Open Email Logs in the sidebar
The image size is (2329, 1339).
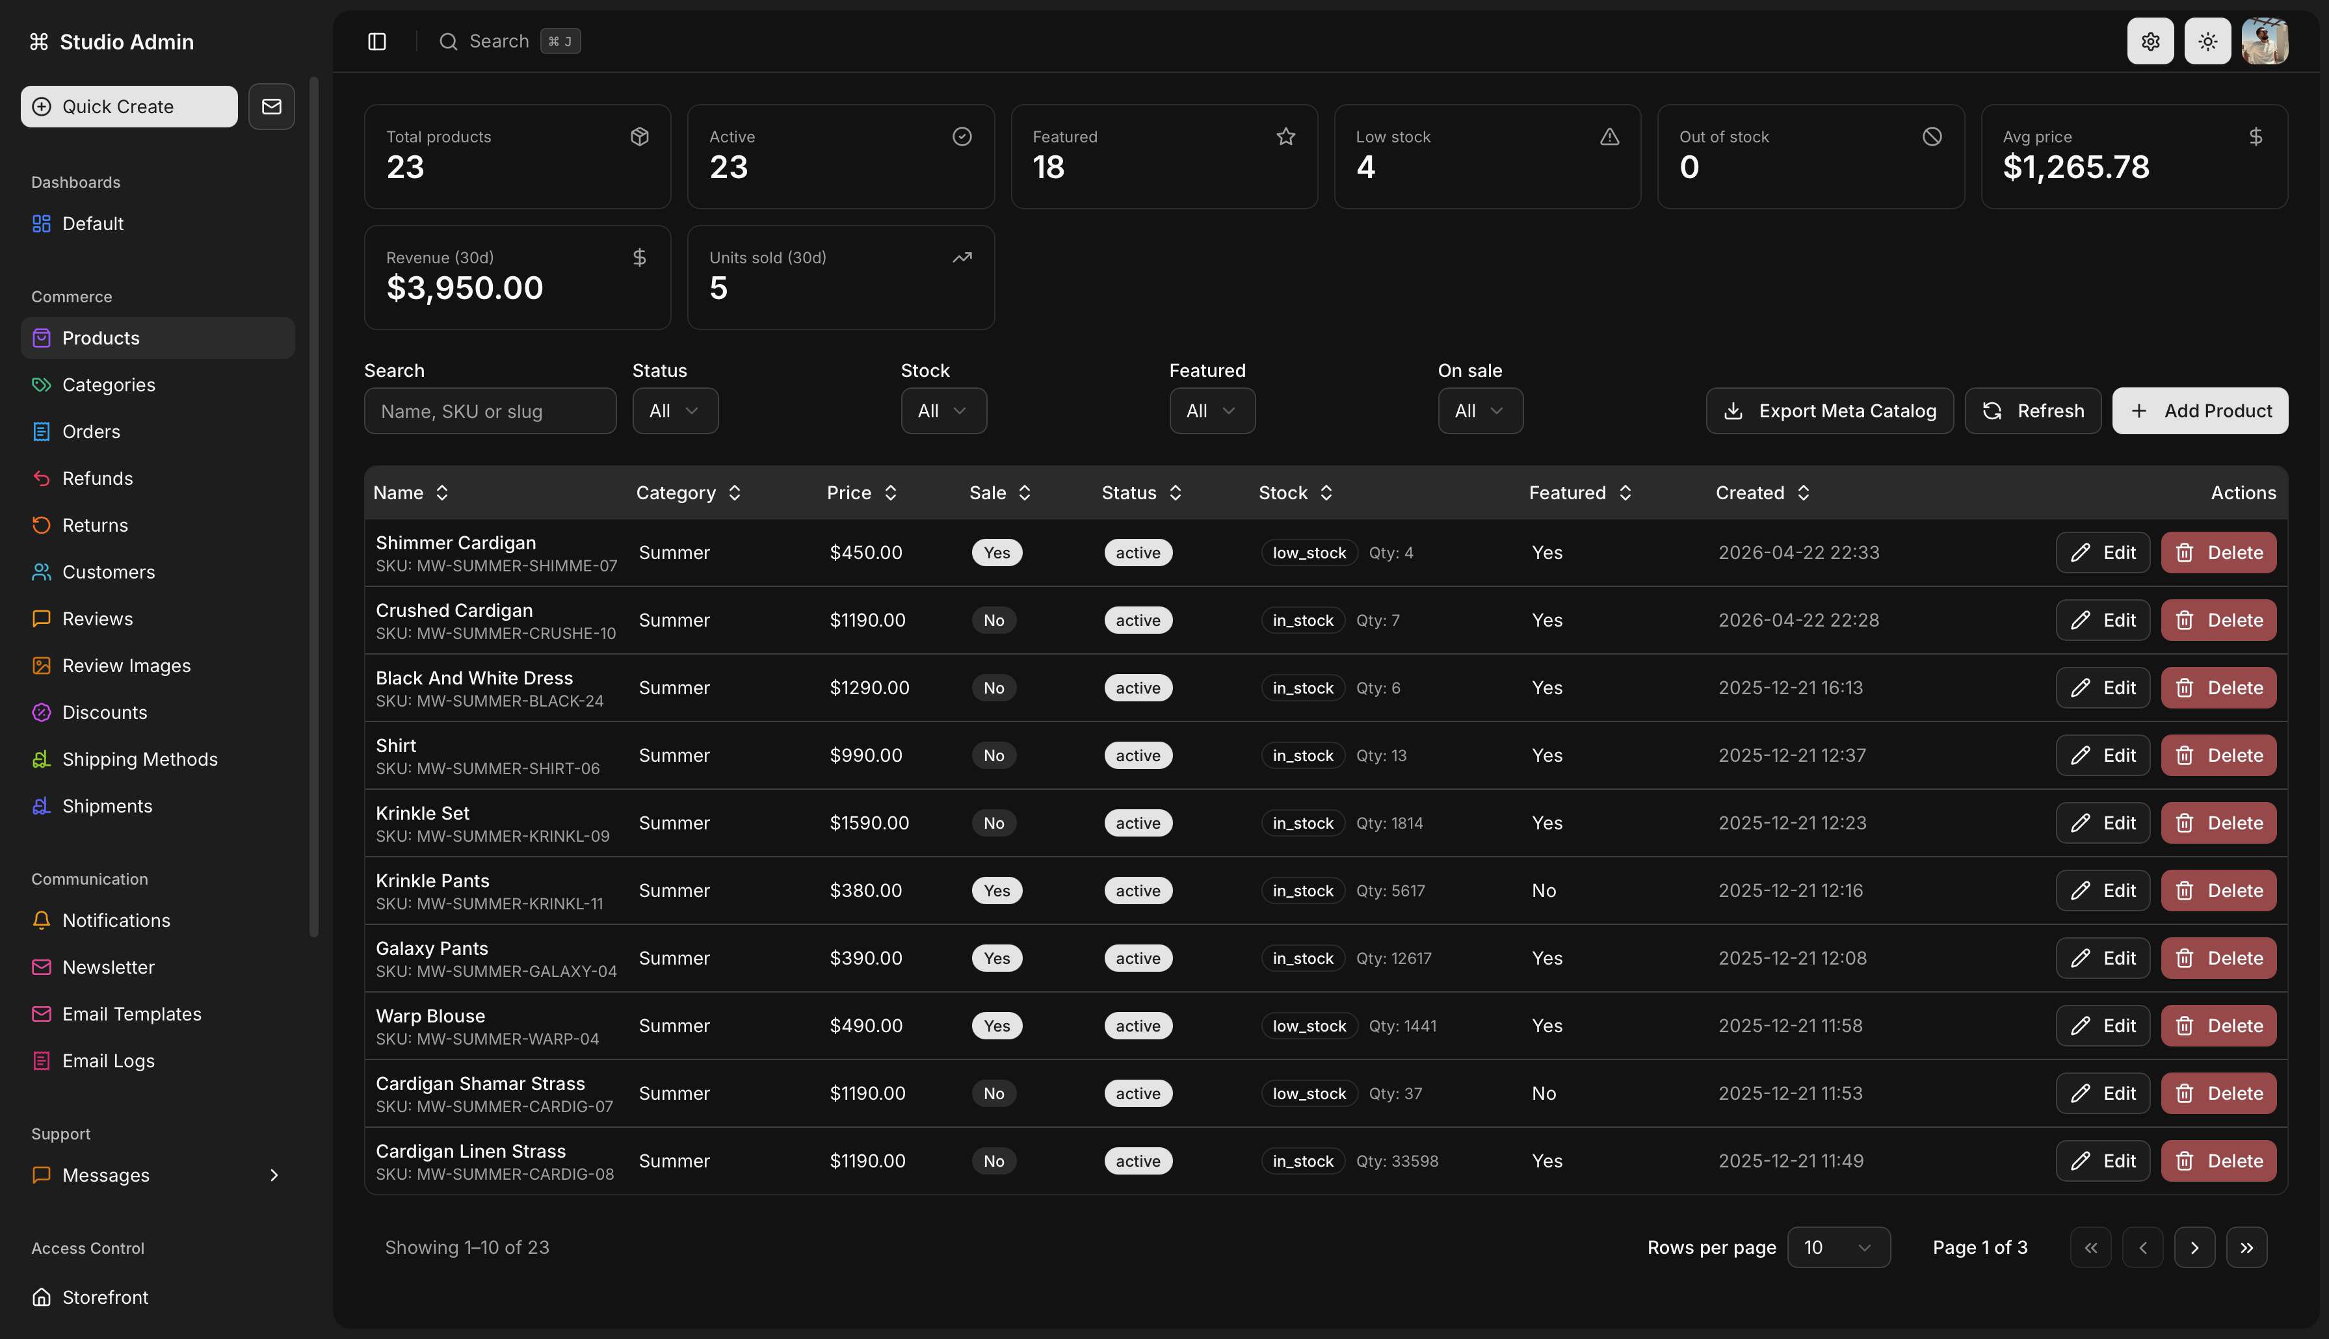[157, 1061]
